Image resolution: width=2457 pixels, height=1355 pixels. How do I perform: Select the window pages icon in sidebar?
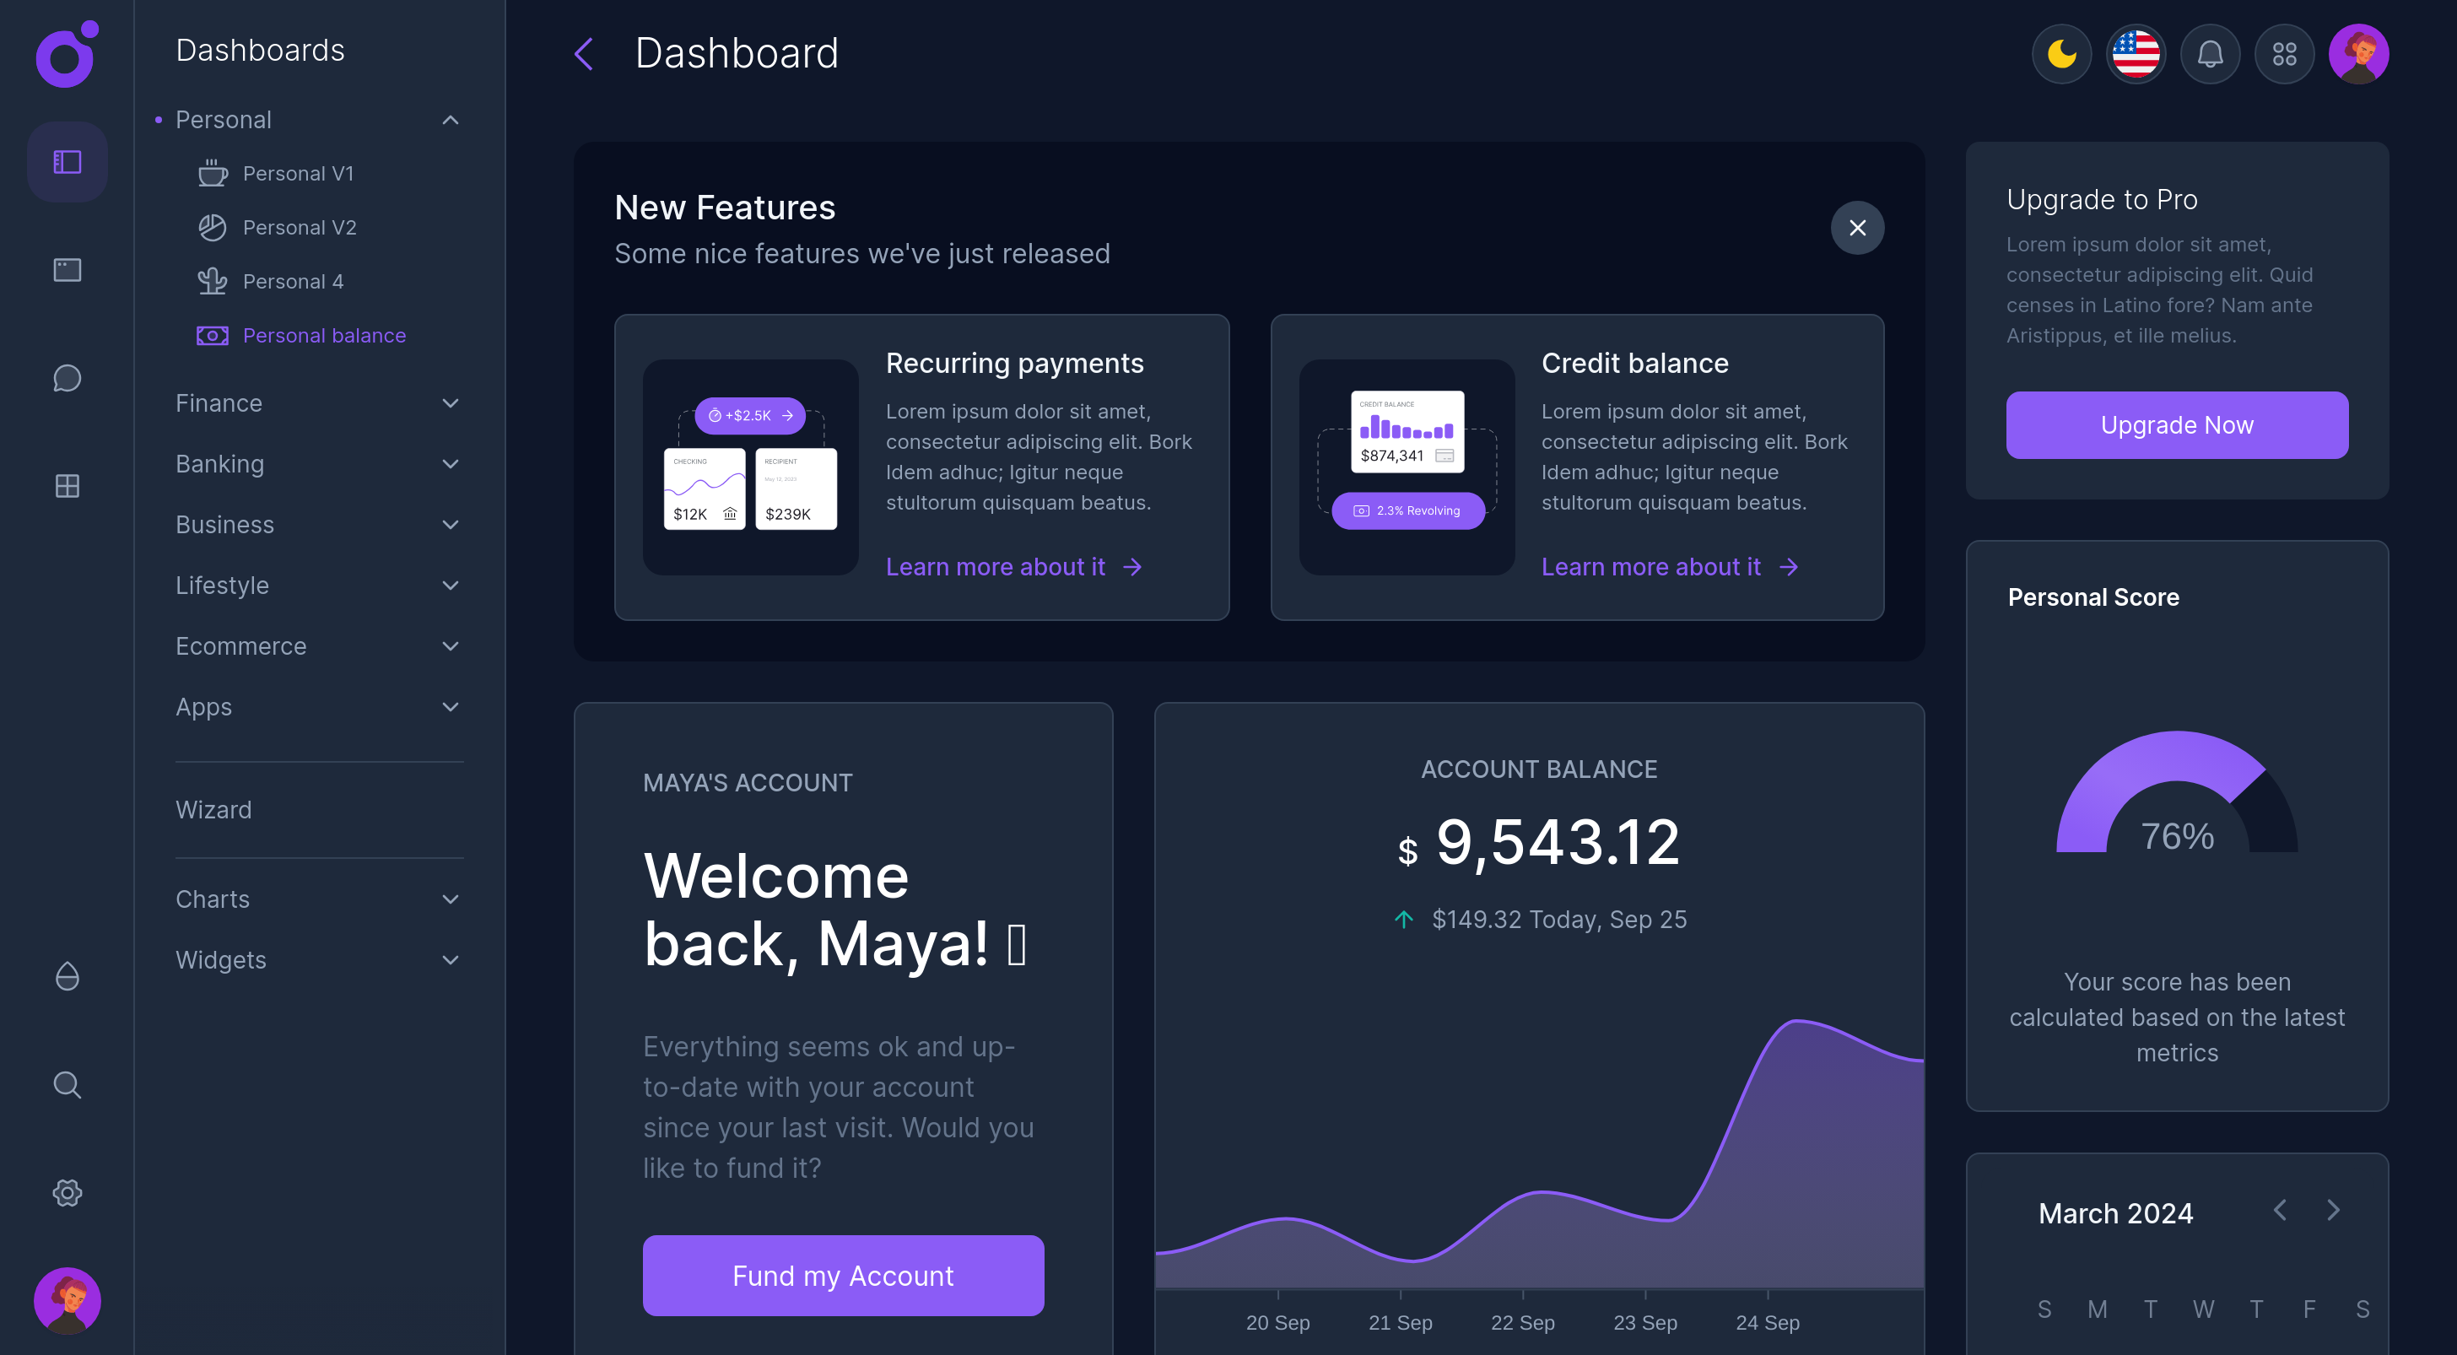[x=67, y=270]
